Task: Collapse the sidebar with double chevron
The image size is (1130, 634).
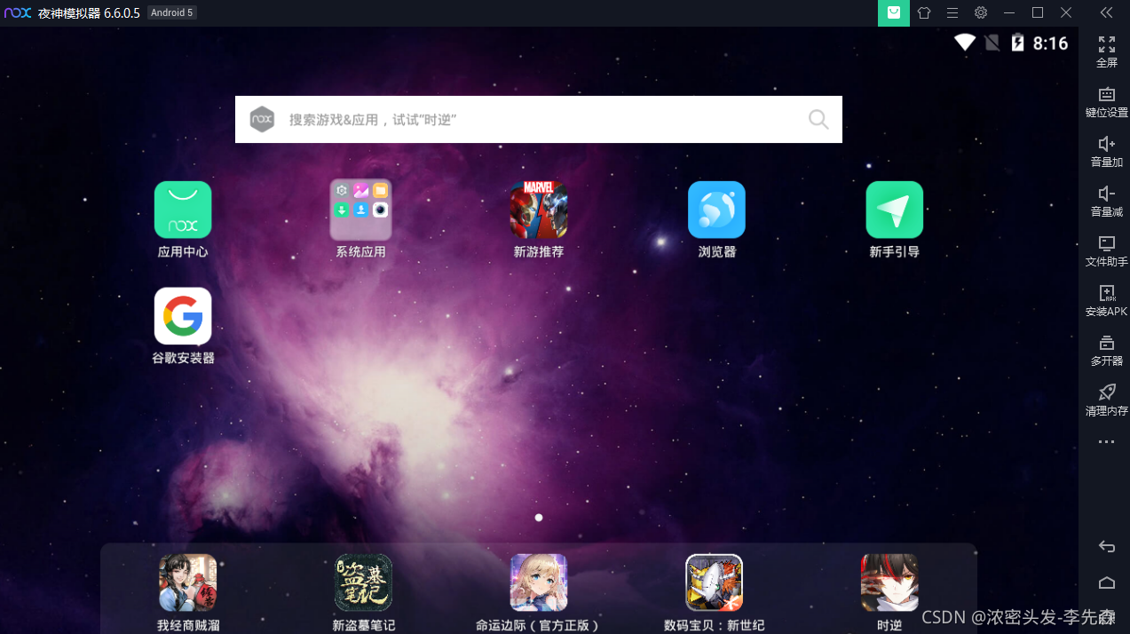Action: click(1106, 12)
